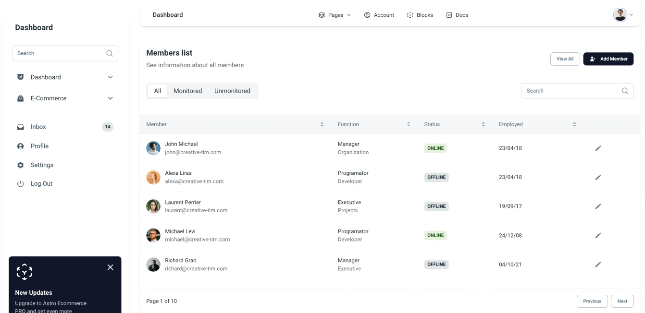Sort table by Function column

[409, 124]
